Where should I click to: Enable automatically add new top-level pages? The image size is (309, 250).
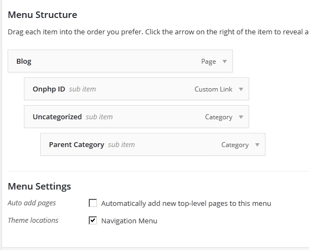point(93,203)
